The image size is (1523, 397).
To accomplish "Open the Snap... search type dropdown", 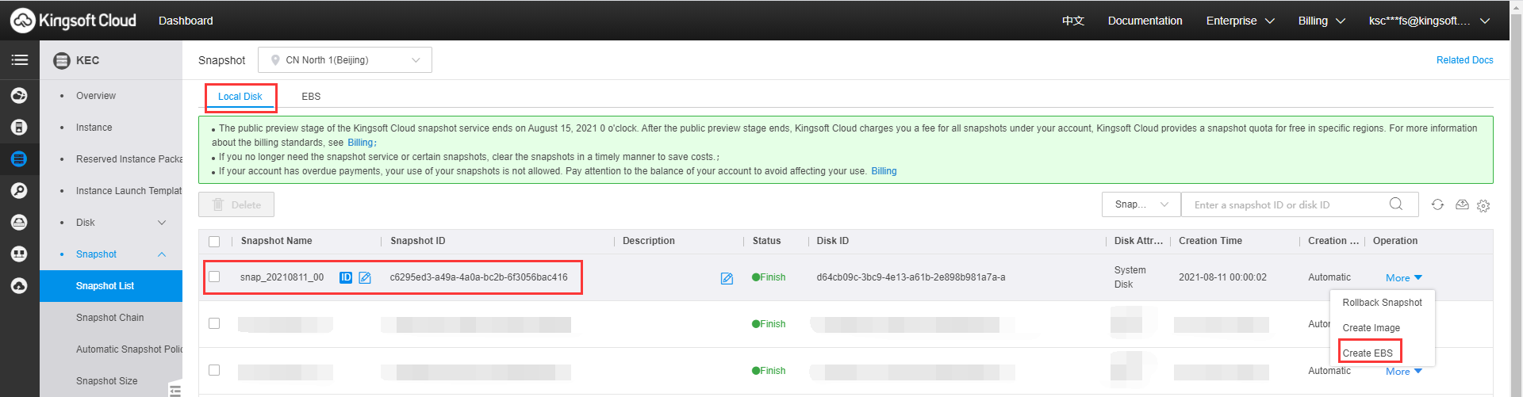I will (x=1141, y=204).
